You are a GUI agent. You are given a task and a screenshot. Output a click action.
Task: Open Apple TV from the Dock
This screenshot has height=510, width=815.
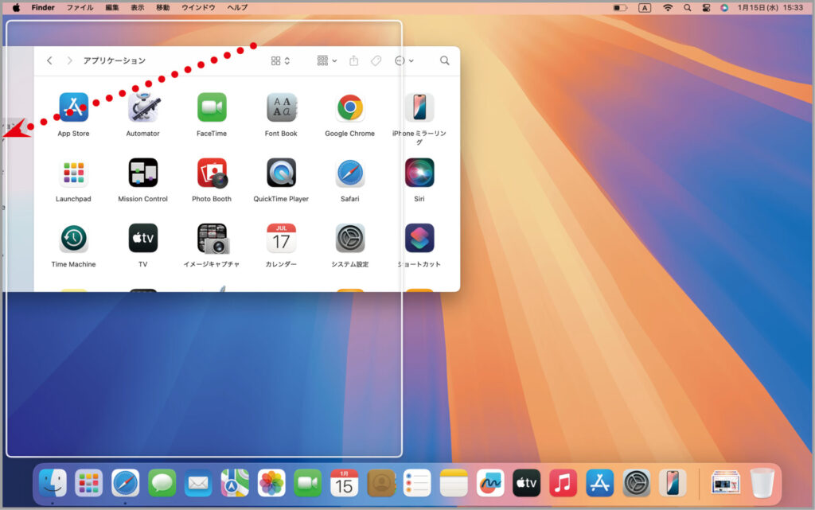click(527, 483)
